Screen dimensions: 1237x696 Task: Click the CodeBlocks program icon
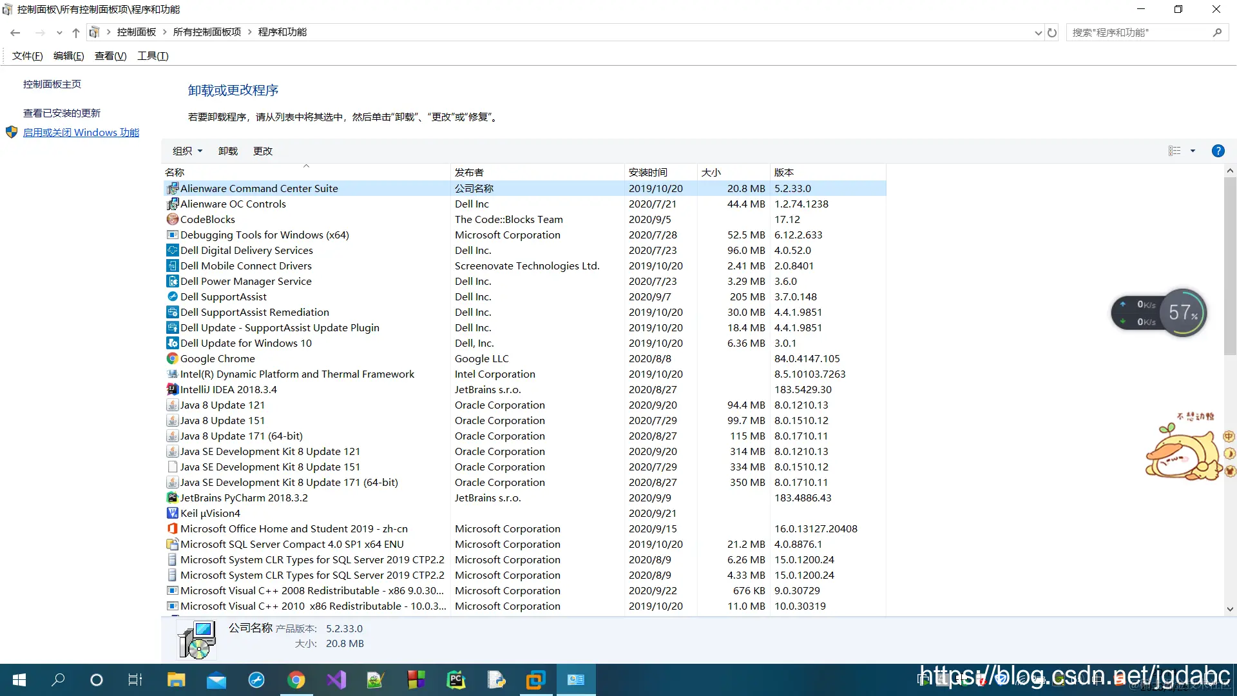(x=172, y=219)
